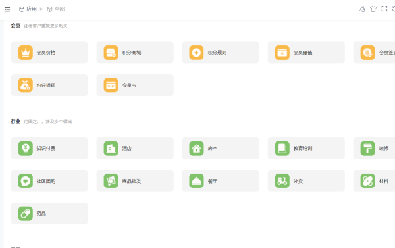The height and width of the screenshot is (248, 395).
Task: Open the theme shirt icon in header
Action: click(x=373, y=9)
